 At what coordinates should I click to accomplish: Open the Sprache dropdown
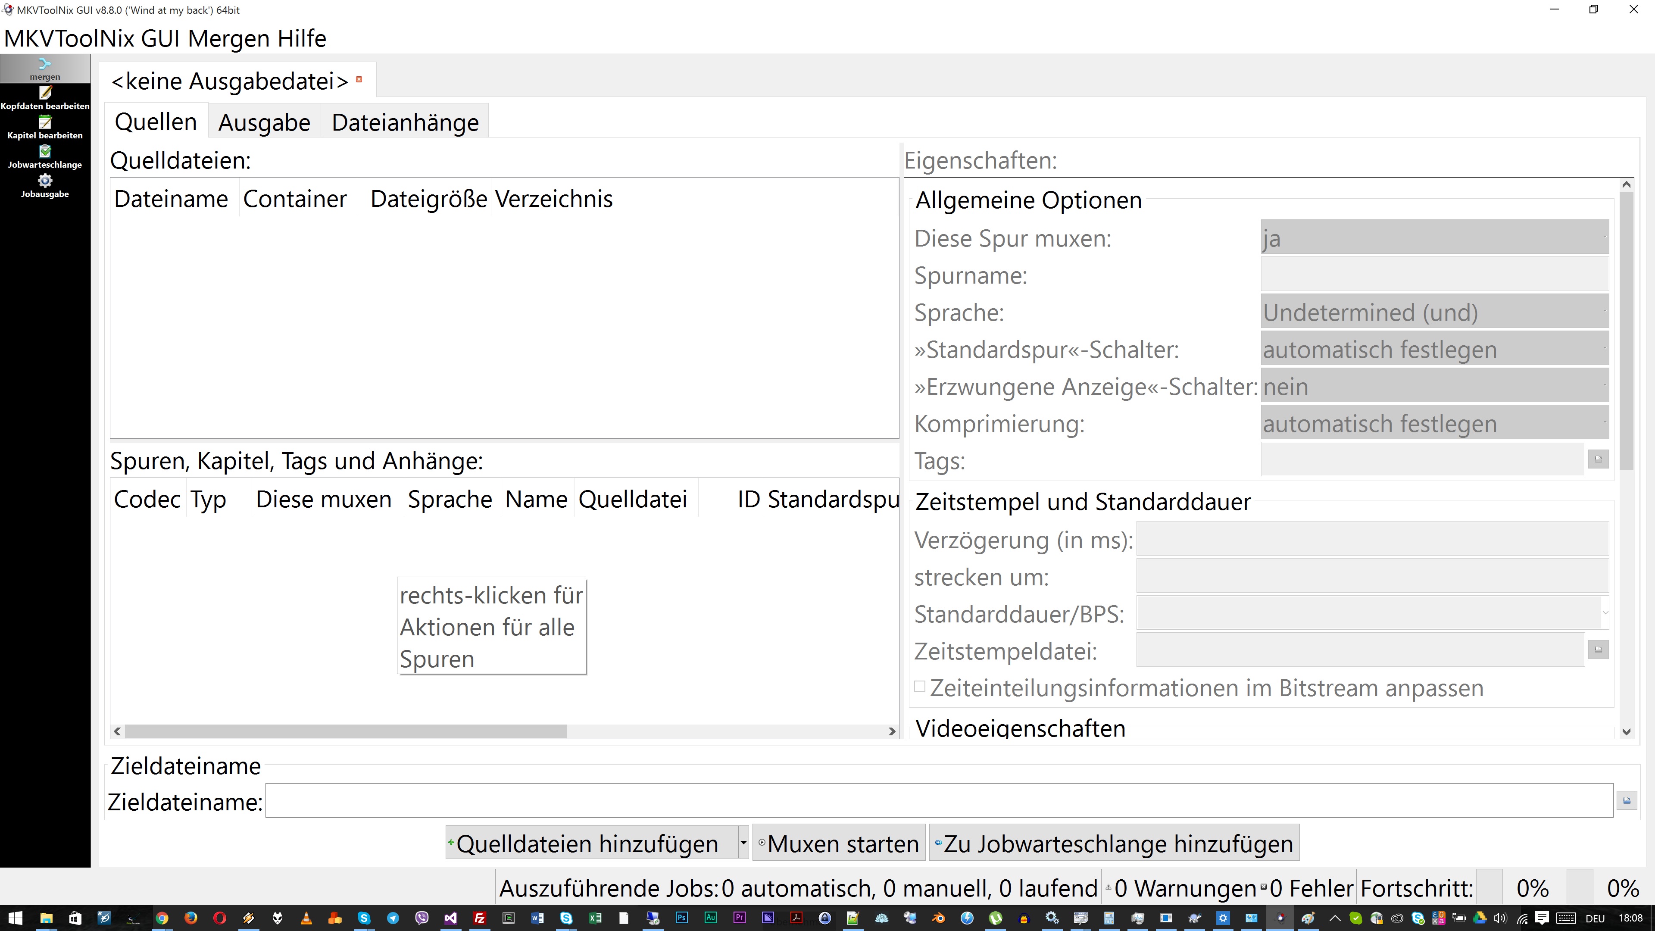coord(1435,312)
